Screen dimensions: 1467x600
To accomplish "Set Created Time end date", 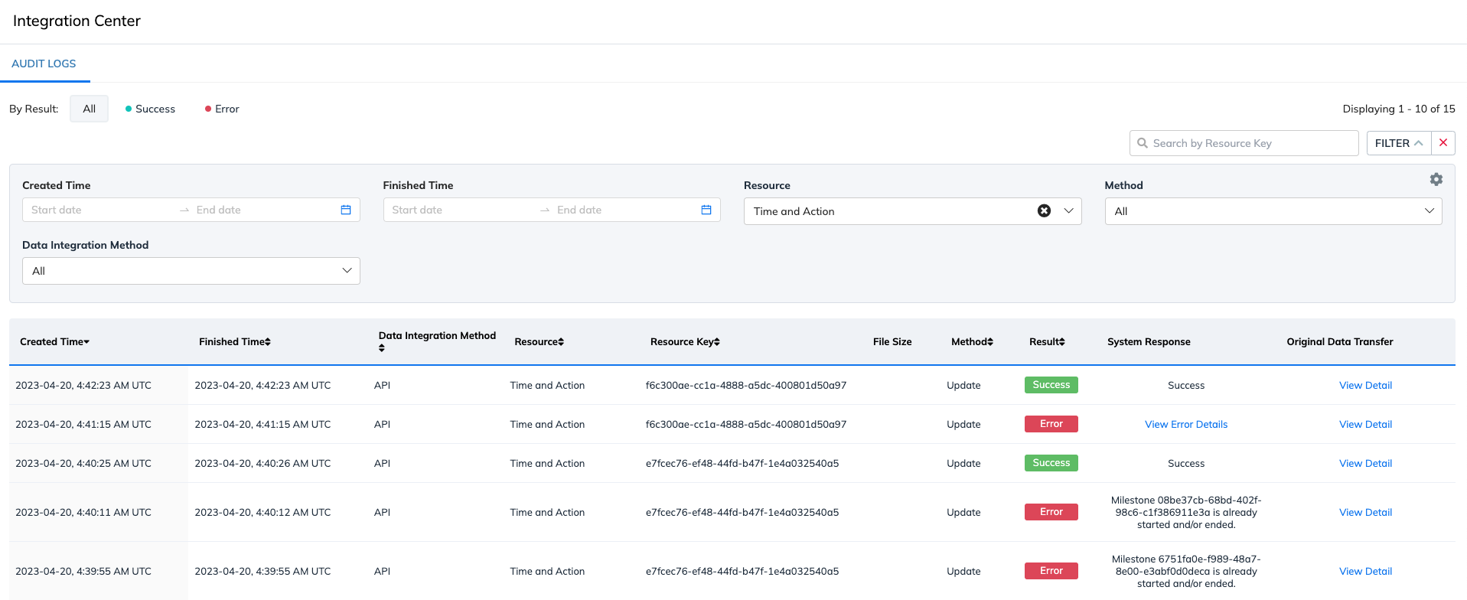I will 264,210.
